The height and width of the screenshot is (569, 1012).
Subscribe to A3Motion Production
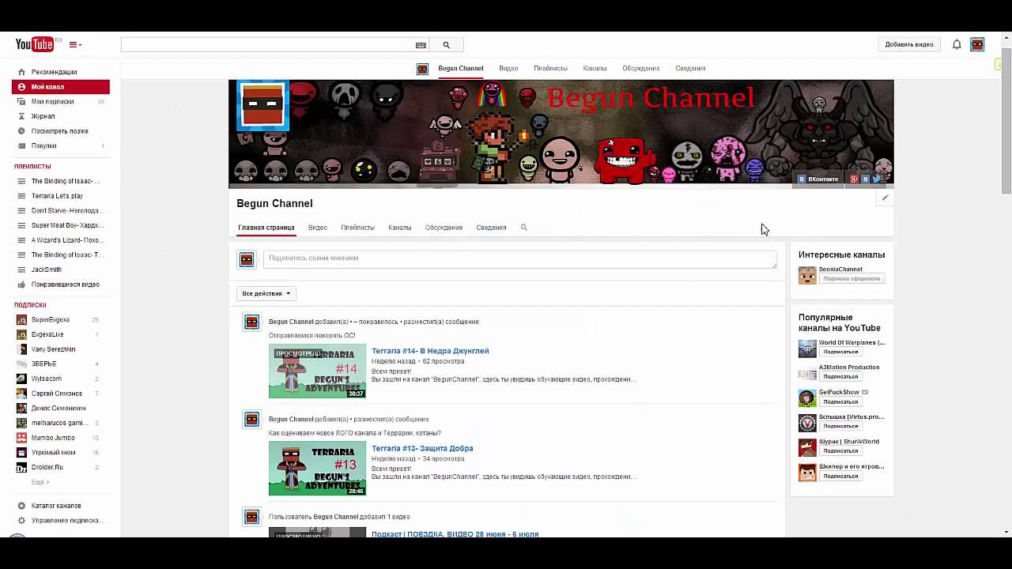coord(840,377)
